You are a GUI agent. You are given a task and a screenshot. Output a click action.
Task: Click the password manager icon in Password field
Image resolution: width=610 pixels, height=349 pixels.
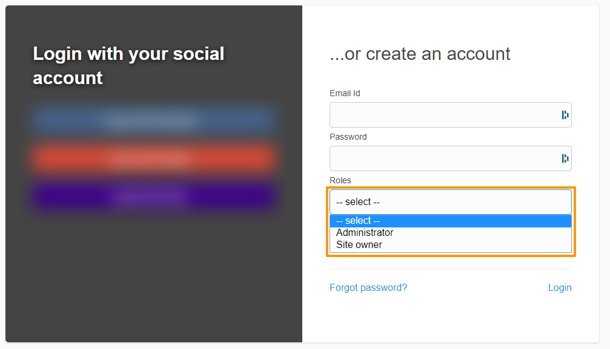tap(565, 158)
